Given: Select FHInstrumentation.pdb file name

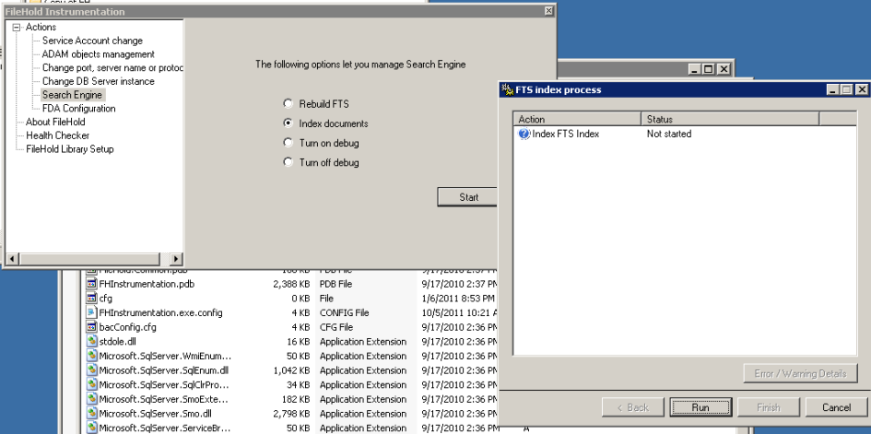Looking at the screenshot, I should (x=147, y=284).
